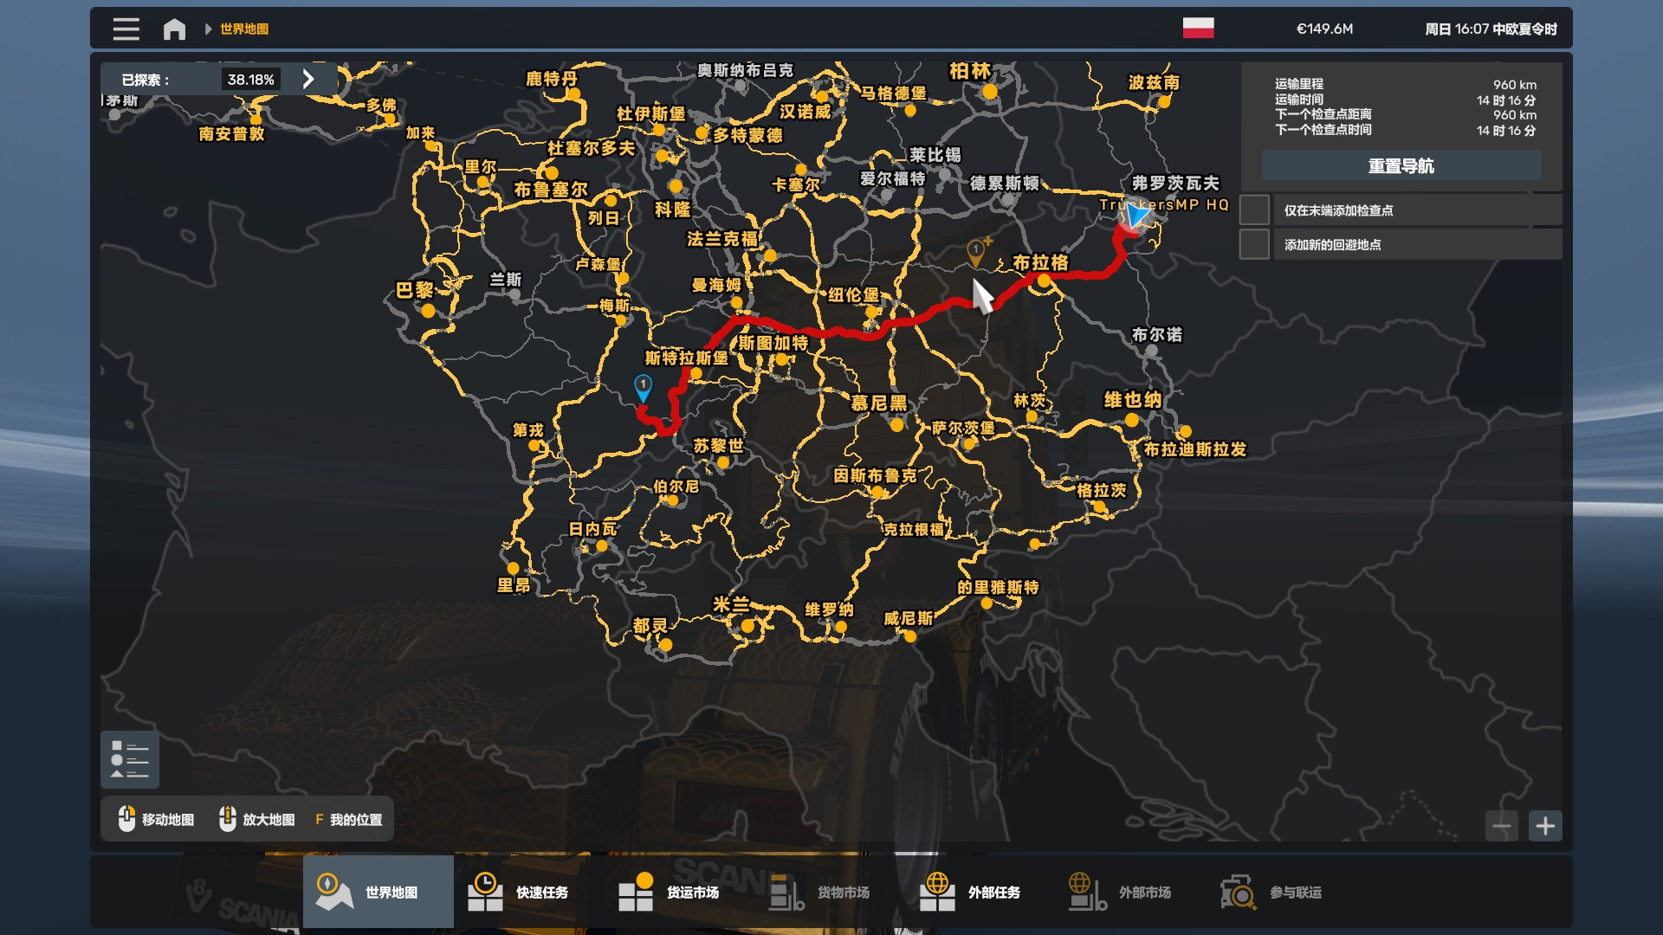Open the hamburger main menu
This screenshot has width=1663, height=935.
pos(126,29)
